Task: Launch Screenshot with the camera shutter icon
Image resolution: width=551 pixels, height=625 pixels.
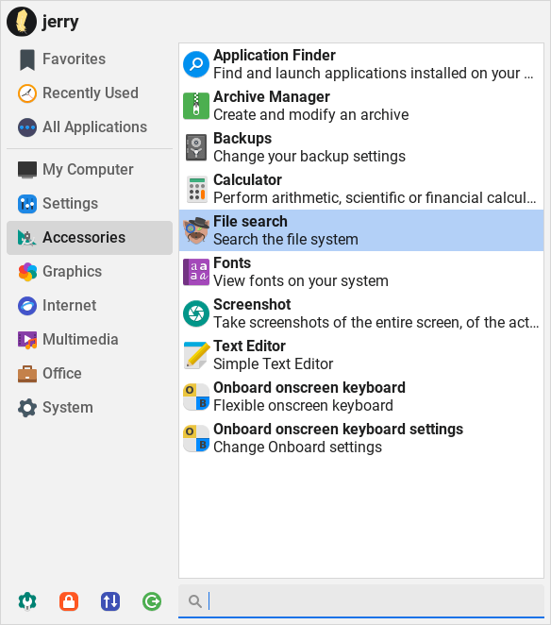Action: (x=196, y=313)
